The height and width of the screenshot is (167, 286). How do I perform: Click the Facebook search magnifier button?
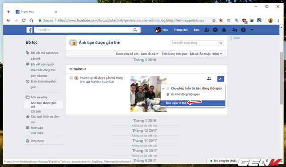[x=135, y=30]
